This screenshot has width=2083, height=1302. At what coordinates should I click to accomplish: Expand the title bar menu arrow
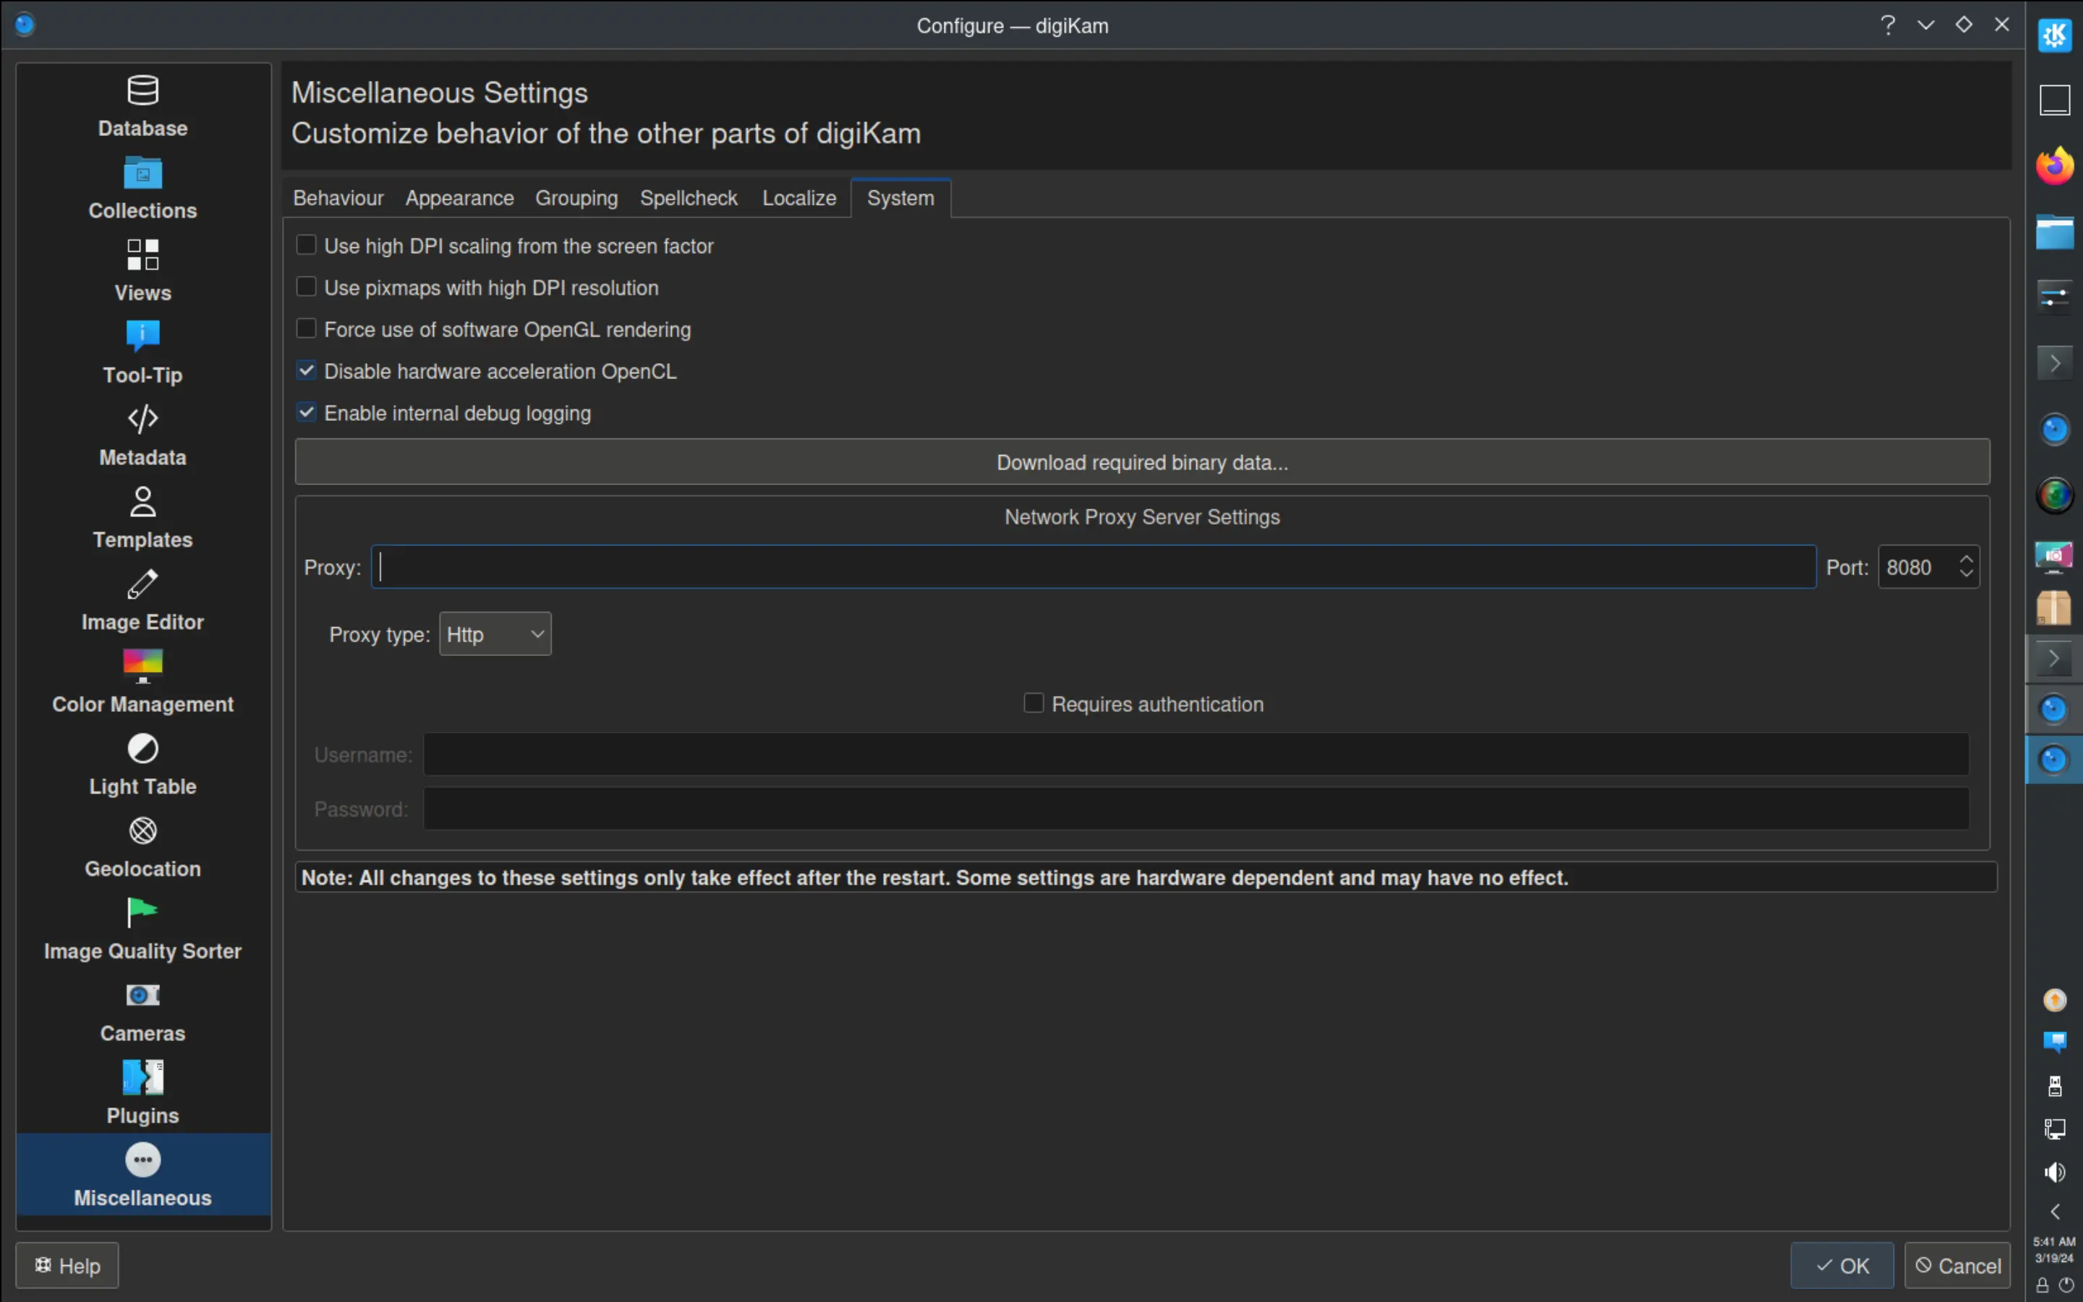(x=1925, y=24)
